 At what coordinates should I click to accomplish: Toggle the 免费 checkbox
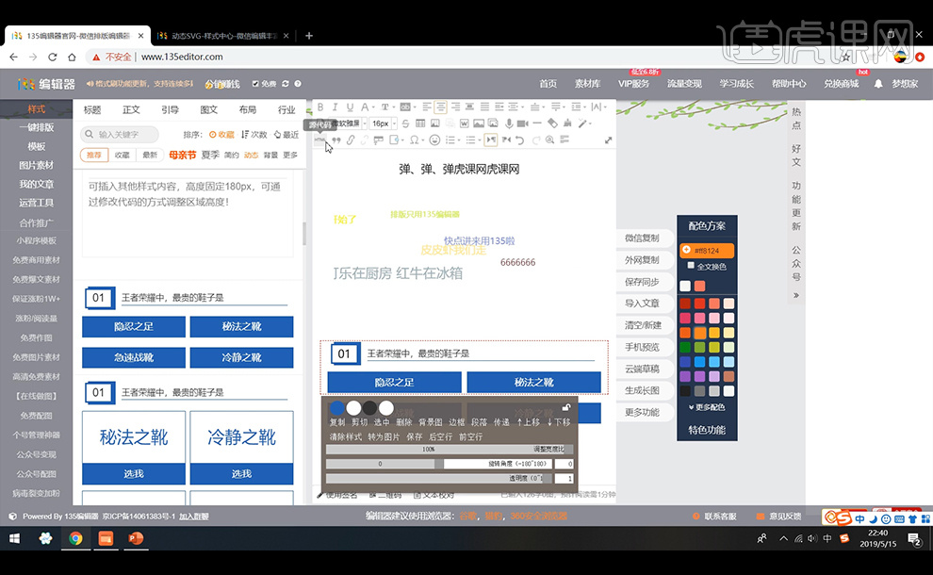255,84
